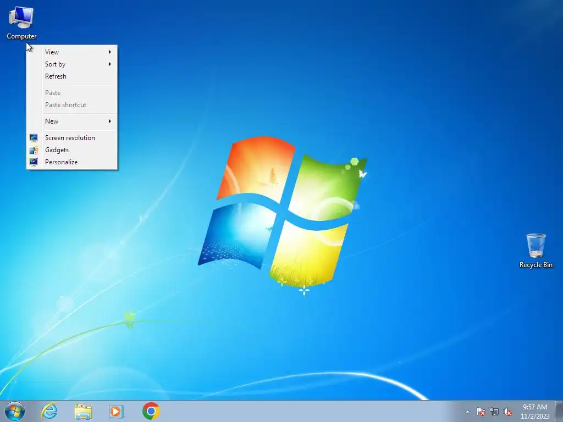Viewport: 563px width, 422px height.
Task: Click the 11/2/2023 date text
Action: 535,417
